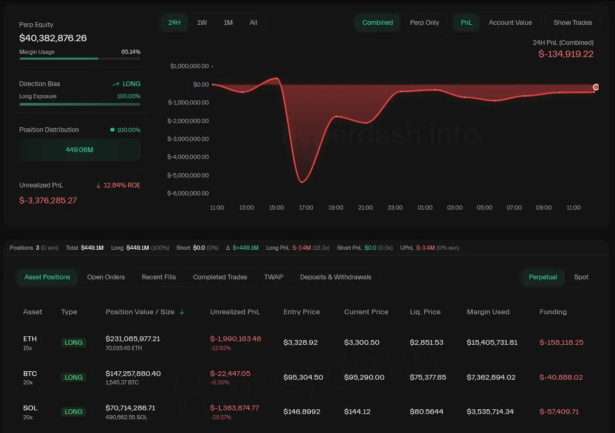
Task: Click the Entry Price column header
Action: [x=302, y=312]
